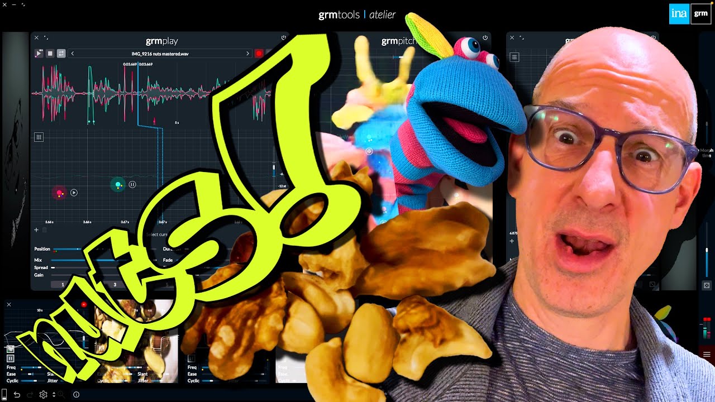Image resolution: width=715 pixels, height=402 pixels.
Task: Toggle grmpitch module power
Action: coord(485,38)
